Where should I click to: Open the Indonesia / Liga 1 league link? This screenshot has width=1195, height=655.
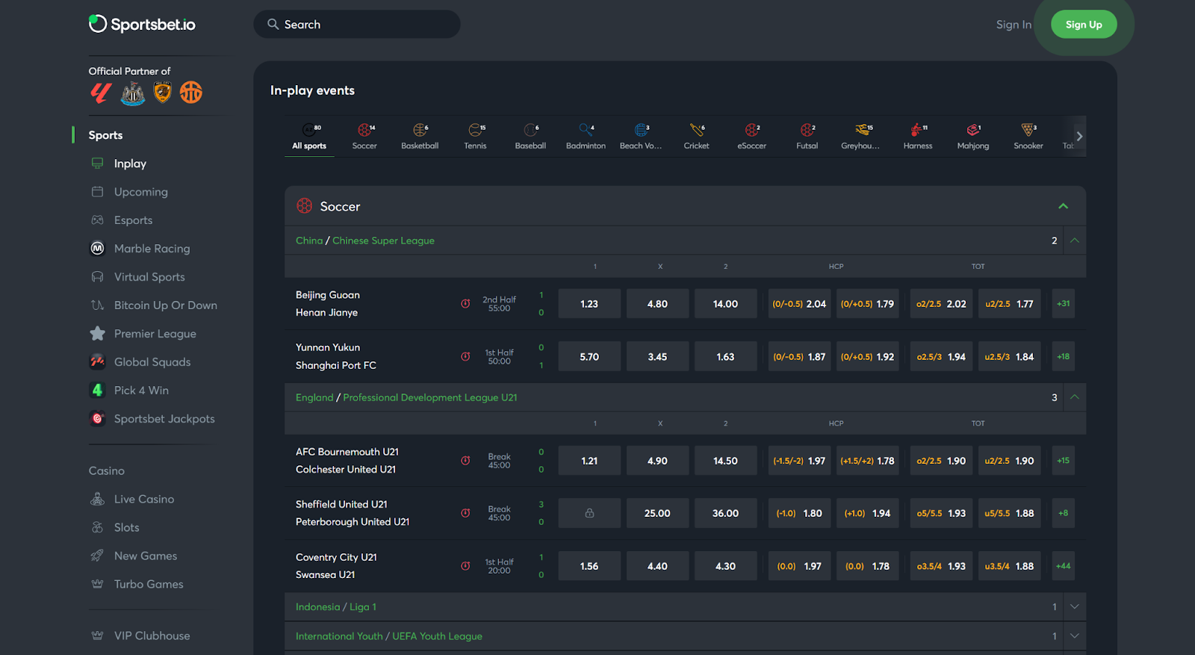[336, 606]
